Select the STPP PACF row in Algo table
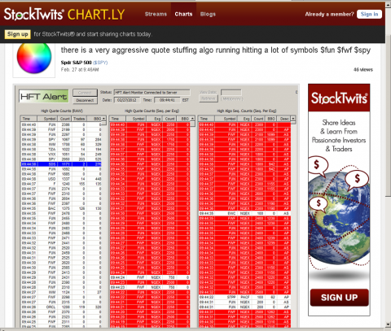 click(244, 297)
